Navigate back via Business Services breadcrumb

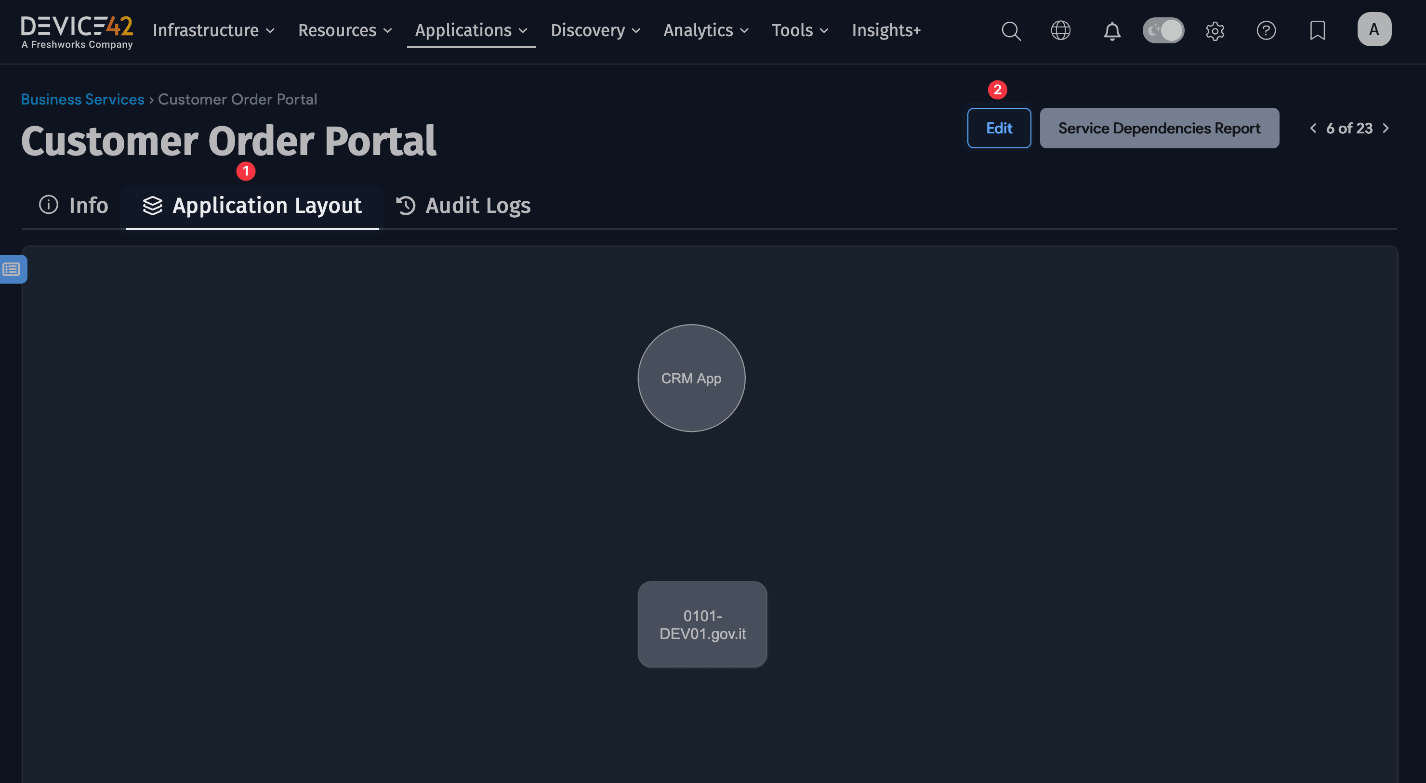(x=82, y=99)
